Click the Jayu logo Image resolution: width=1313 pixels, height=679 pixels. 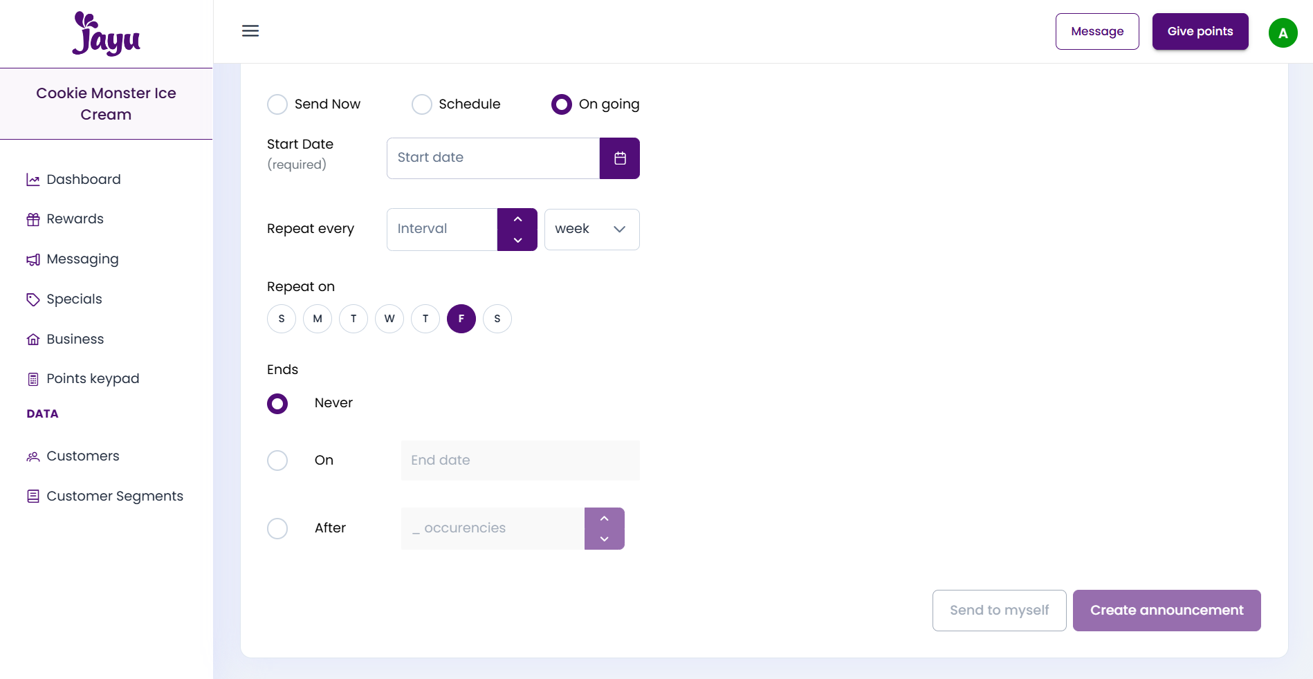point(106,34)
